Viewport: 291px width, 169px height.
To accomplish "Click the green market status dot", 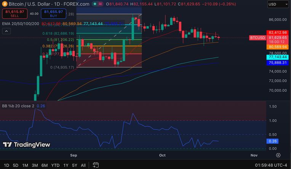I will pyautogui.click(x=95, y=4).
